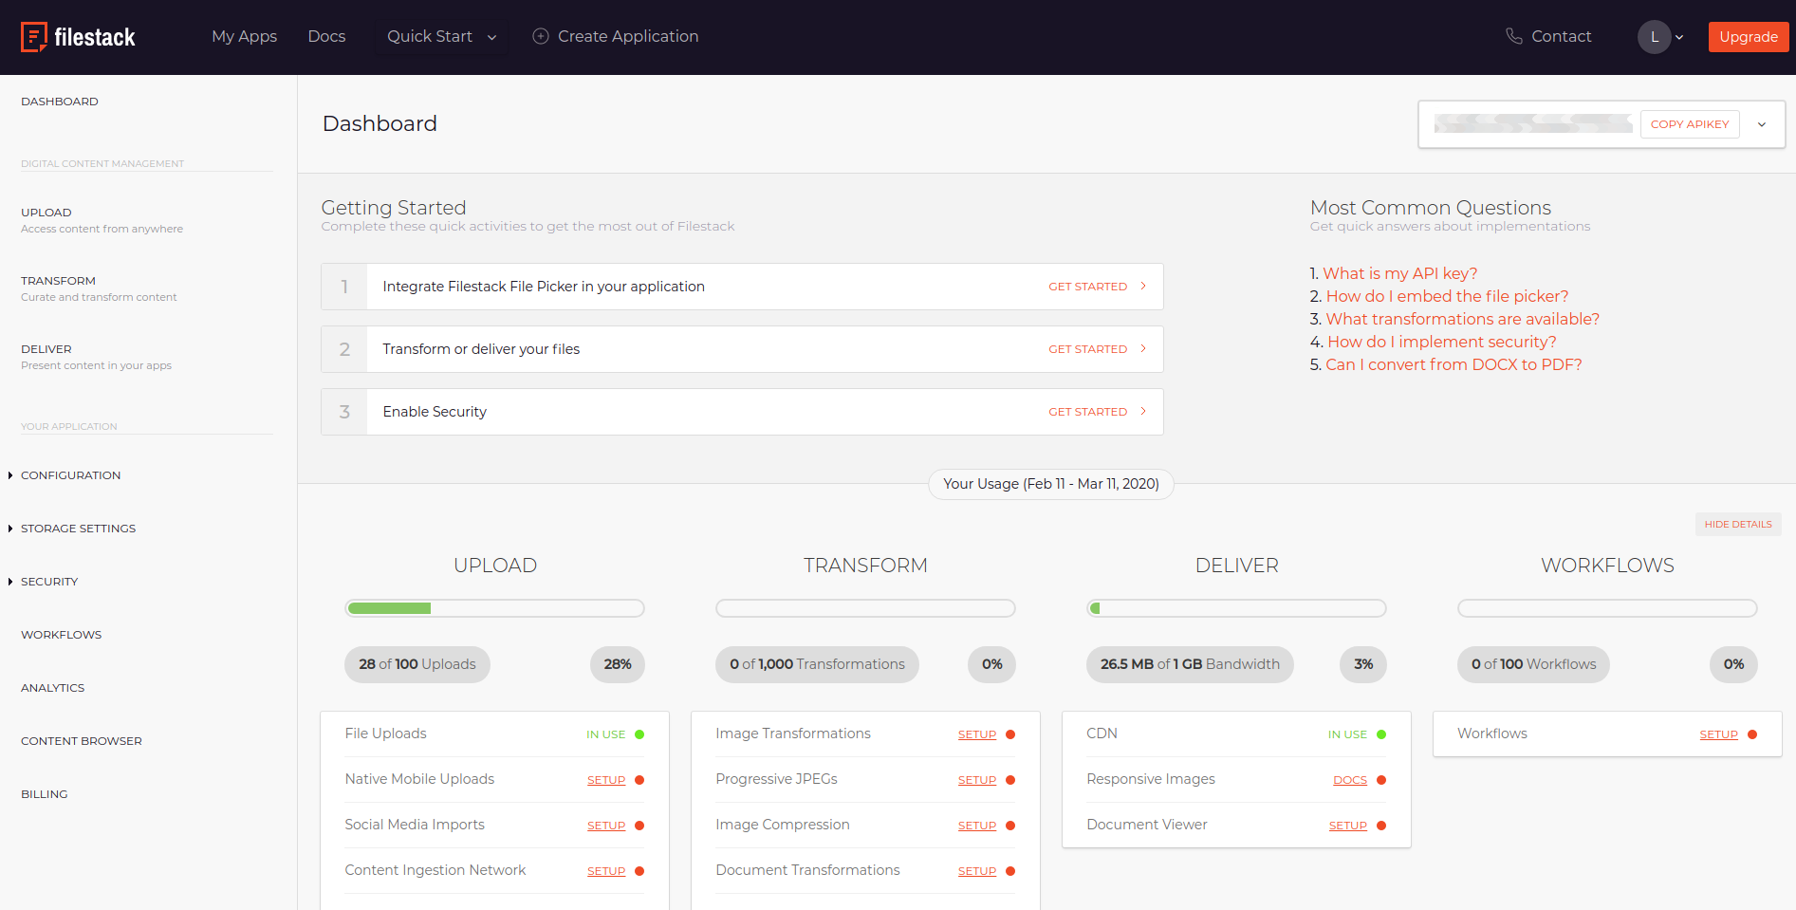Open Docs in the top navigation

coord(326,36)
